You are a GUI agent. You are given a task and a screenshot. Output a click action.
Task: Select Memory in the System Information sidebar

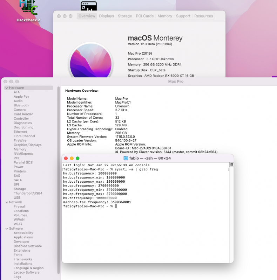[x=20, y=149]
